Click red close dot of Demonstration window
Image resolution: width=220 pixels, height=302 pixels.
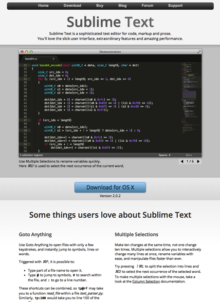click(22, 52)
